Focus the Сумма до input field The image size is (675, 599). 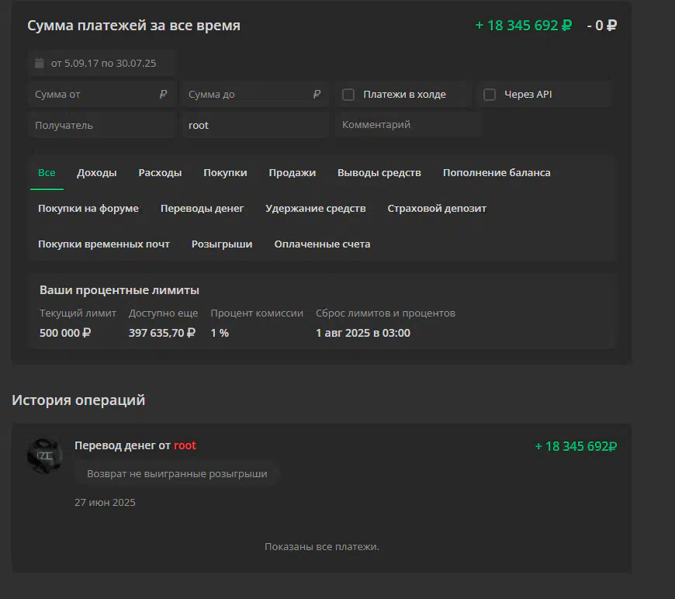[255, 95]
